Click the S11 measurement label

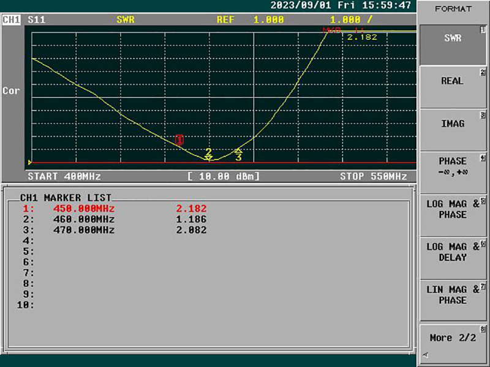[37, 20]
